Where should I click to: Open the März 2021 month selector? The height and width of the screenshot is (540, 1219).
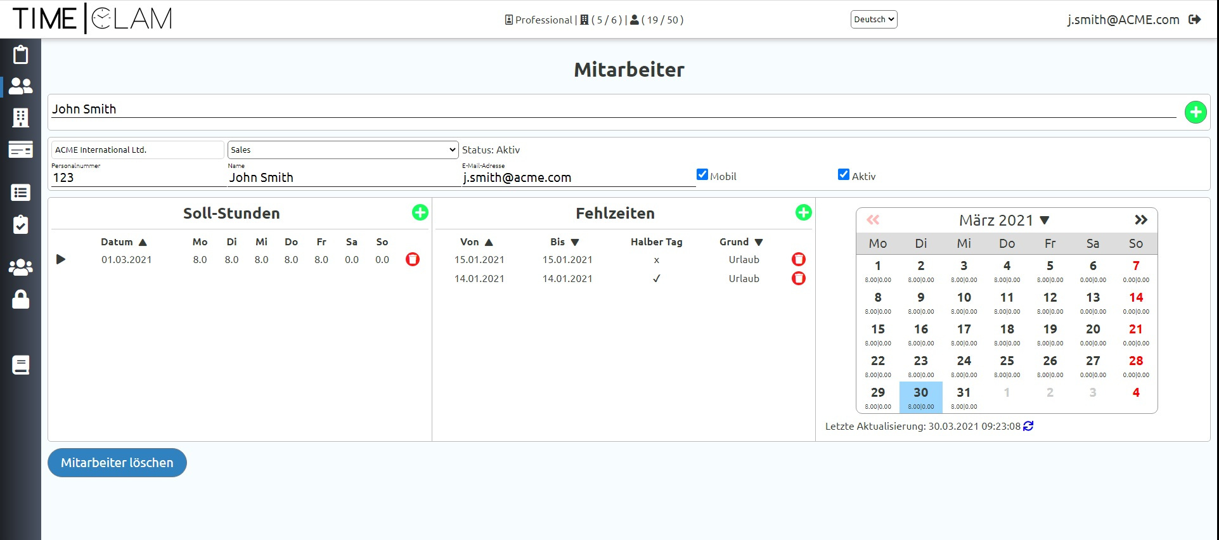pos(1005,220)
